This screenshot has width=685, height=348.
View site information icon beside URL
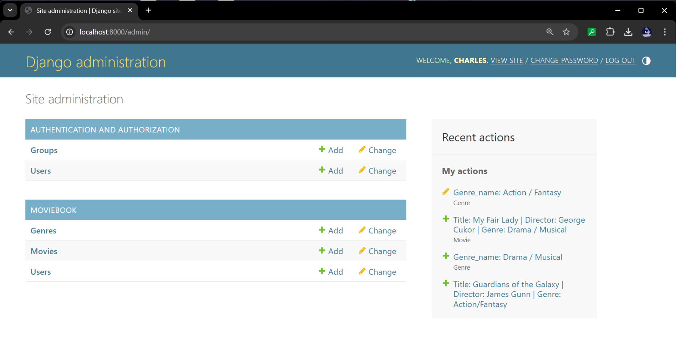click(70, 32)
